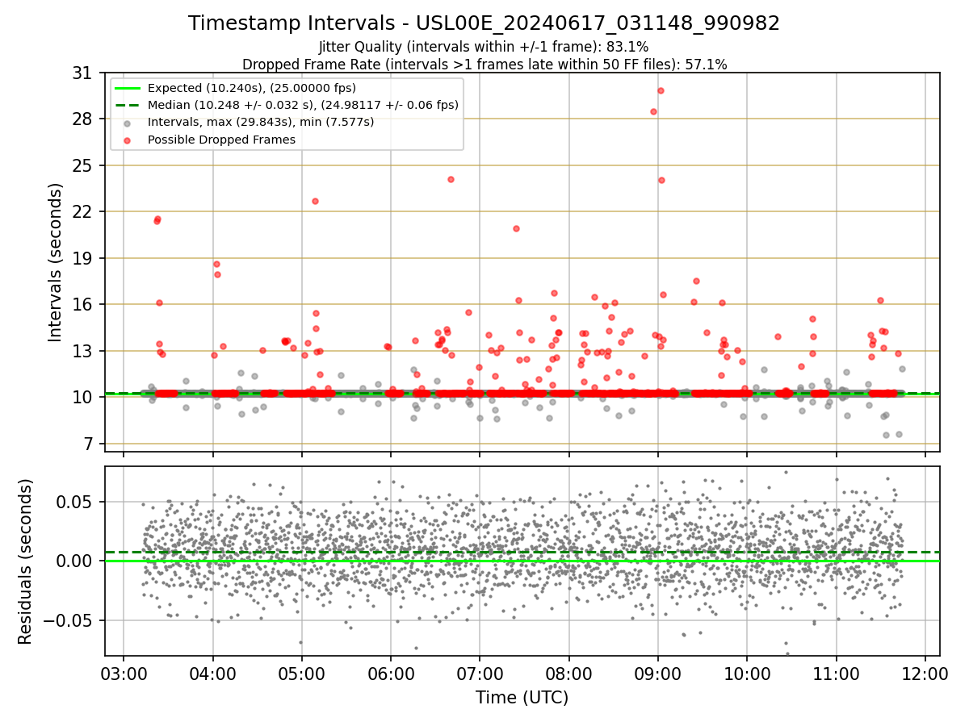Click the 31 tick on intervals axis
Viewport: 969px width, 726px height.
tap(83, 73)
